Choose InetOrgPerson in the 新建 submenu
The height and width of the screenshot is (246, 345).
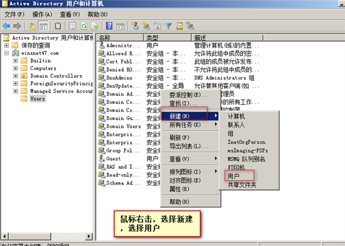(x=249, y=142)
